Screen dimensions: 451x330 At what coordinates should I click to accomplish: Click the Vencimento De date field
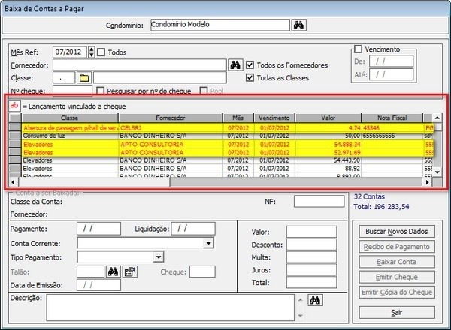[x=391, y=61]
